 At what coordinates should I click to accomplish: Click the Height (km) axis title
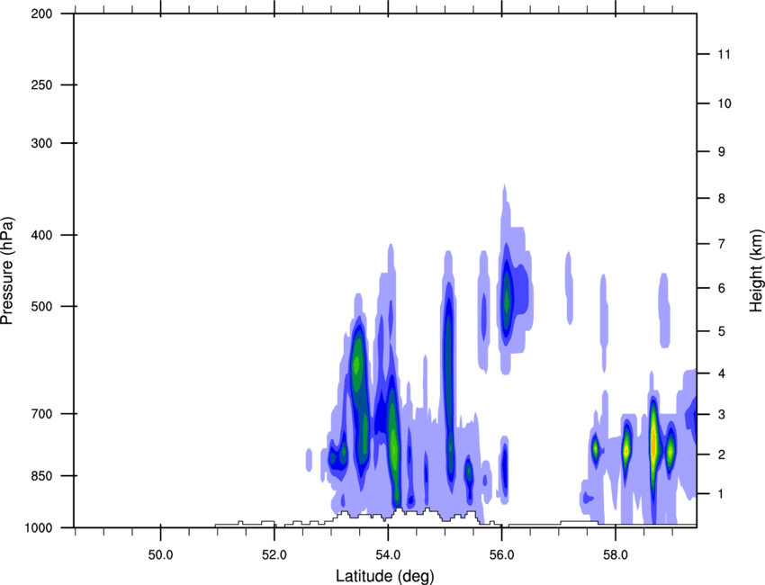pos(756,270)
